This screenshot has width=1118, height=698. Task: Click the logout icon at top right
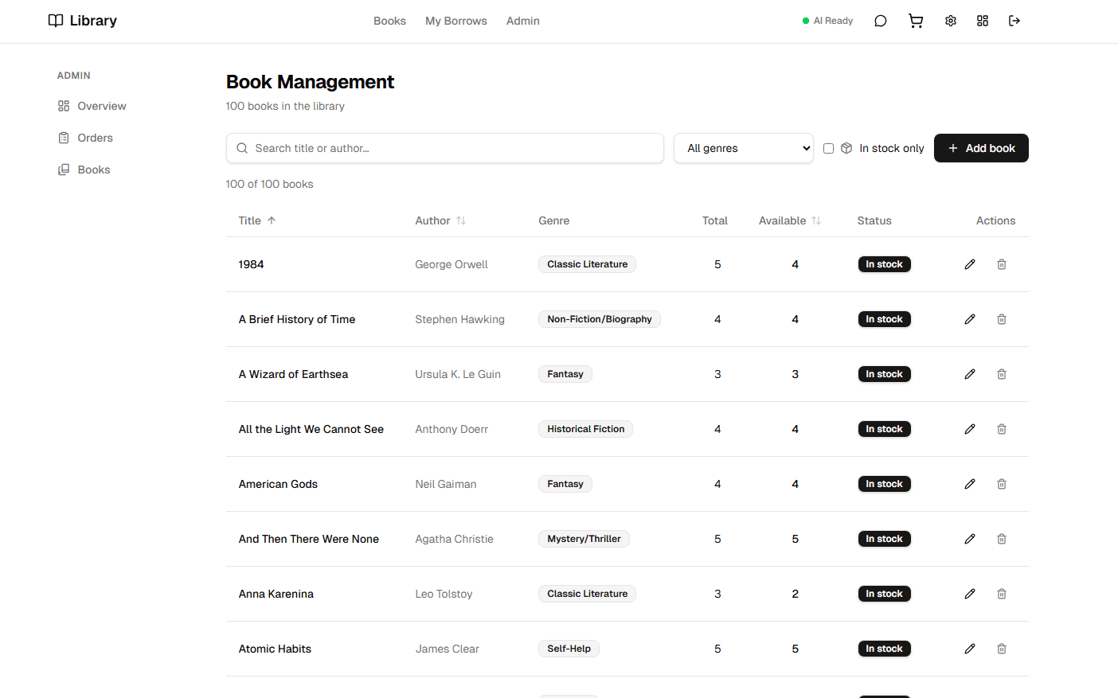click(x=1014, y=21)
